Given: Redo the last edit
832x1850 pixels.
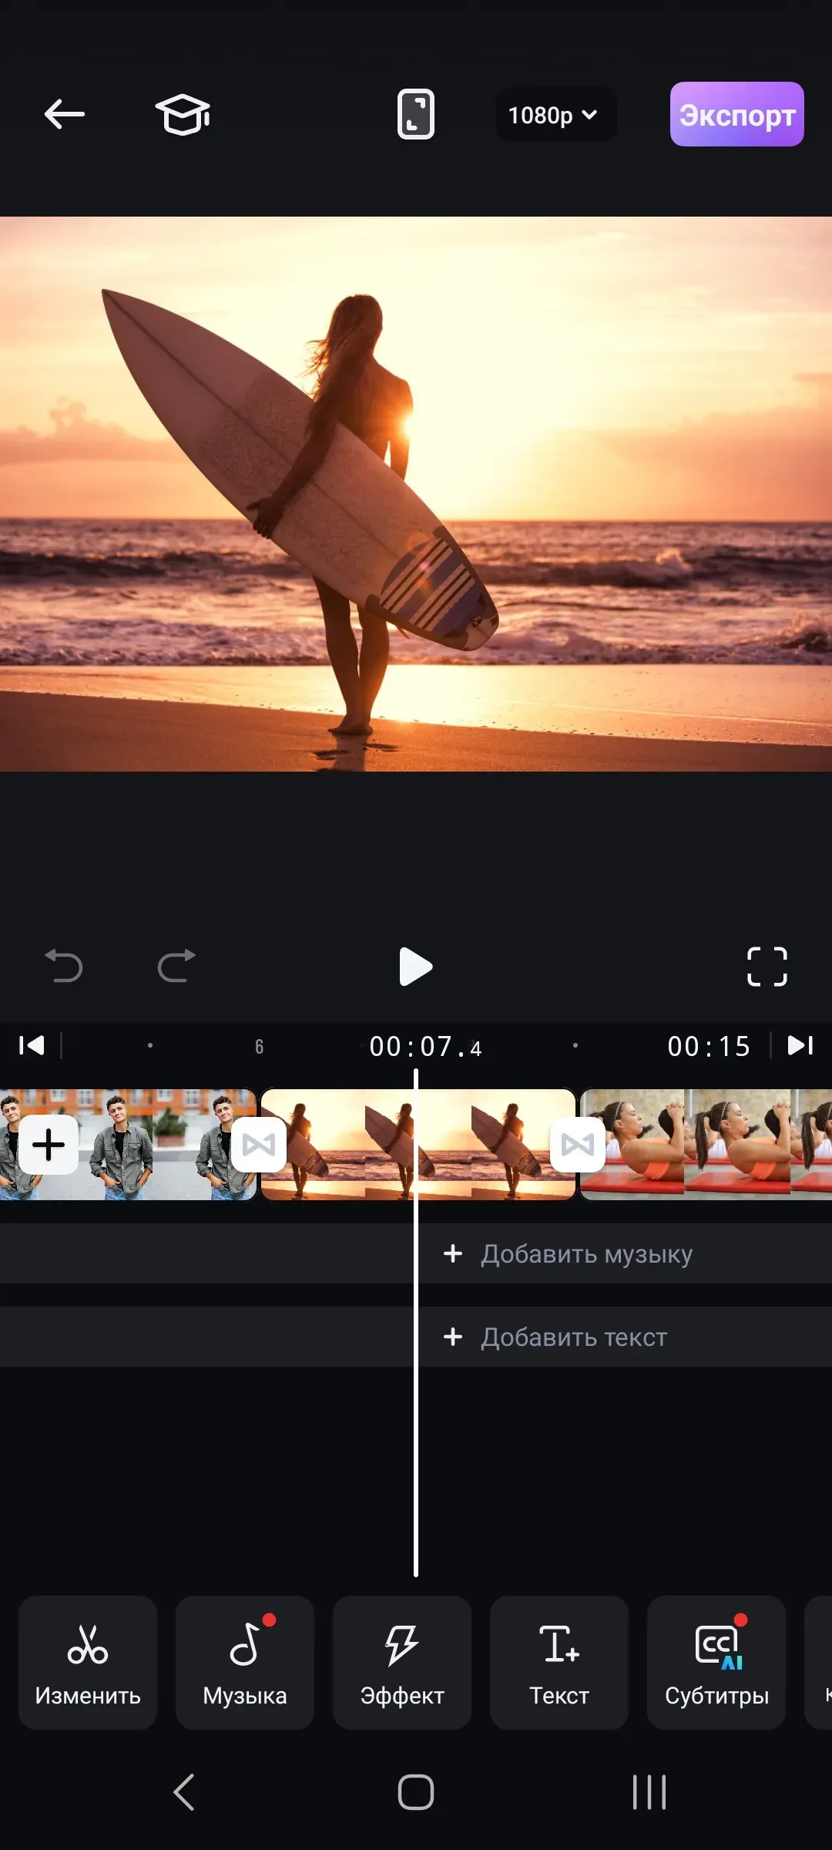Looking at the screenshot, I should [x=176, y=966].
